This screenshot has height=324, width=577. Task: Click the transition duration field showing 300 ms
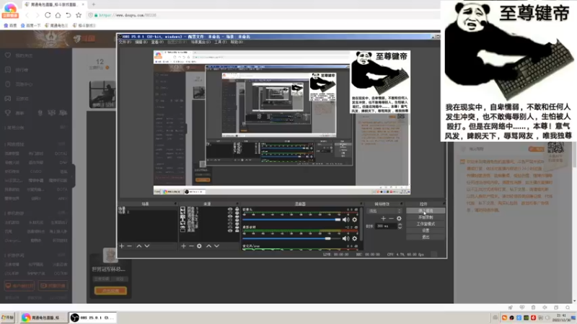(x=386, y=226)
